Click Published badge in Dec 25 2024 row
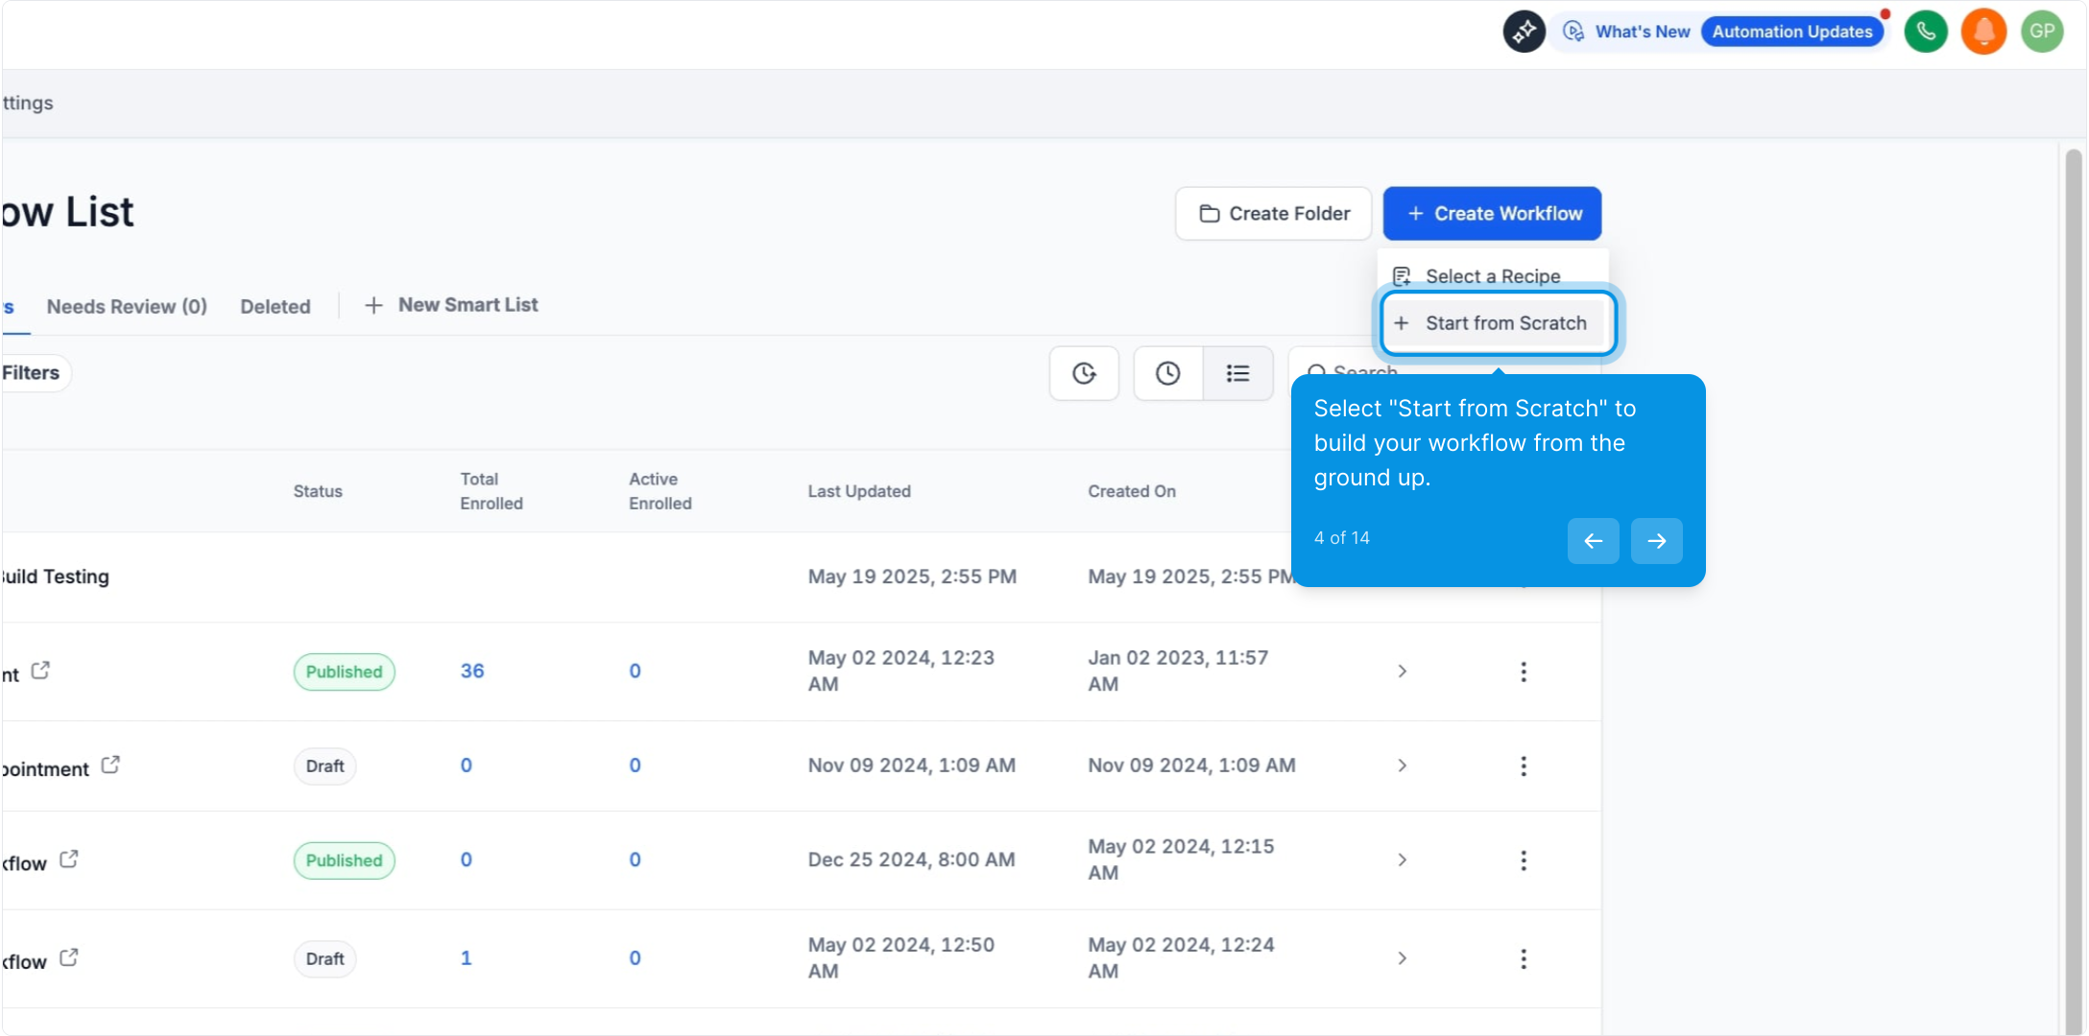The width and height of the screenshot is (2089, 1036). [344, 860]
